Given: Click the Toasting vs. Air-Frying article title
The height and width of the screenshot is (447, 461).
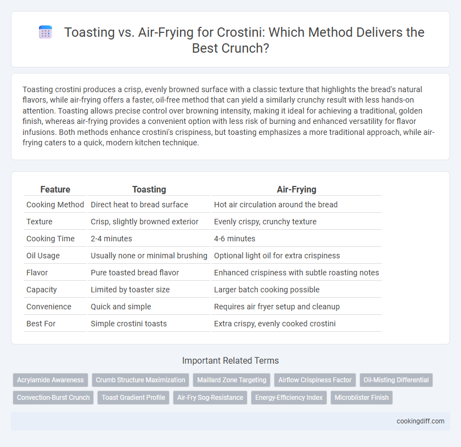Looking at the screenshot, I should 244,40.
